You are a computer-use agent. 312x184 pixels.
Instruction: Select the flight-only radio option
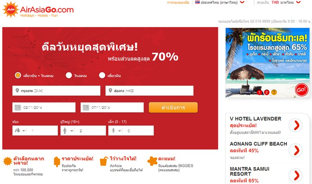102,75
